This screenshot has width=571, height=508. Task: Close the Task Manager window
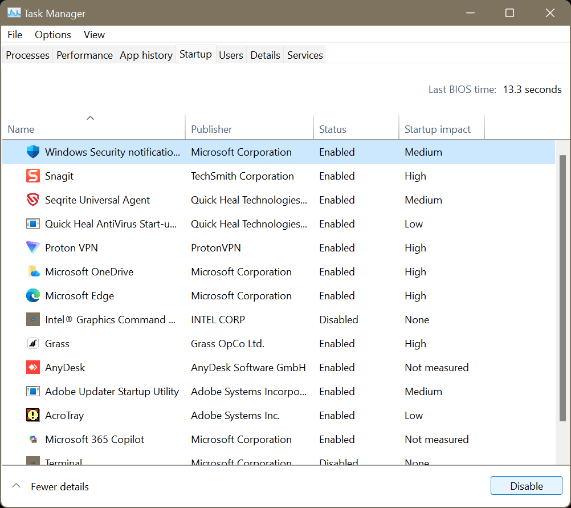tap(550, 13)
